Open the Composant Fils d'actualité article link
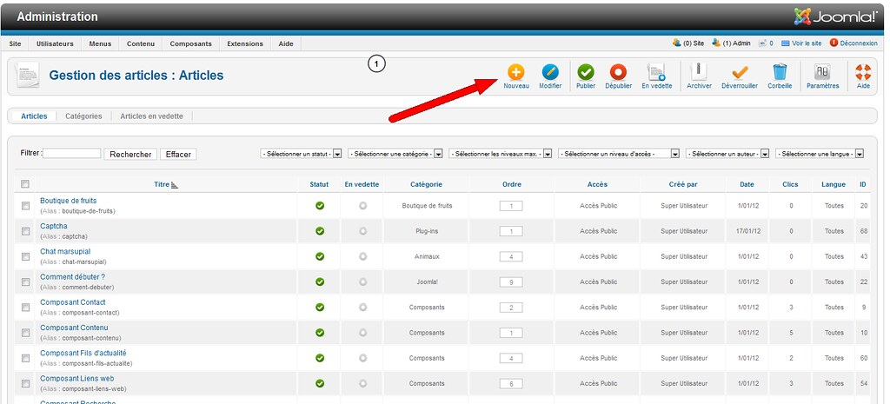Screen dimensions: 890x404 pos(83,353)
